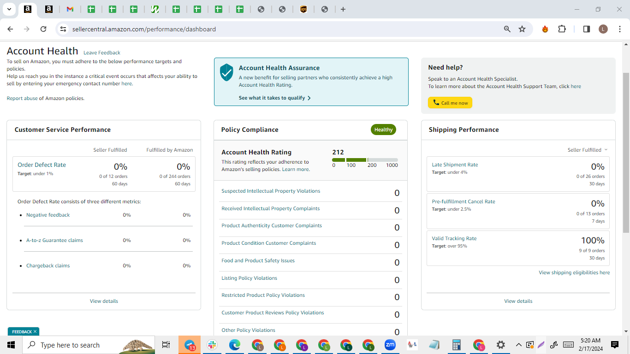Bookmark this page with the star icon
Viewport: 630px width, 354px height.
tap(522, 29)
